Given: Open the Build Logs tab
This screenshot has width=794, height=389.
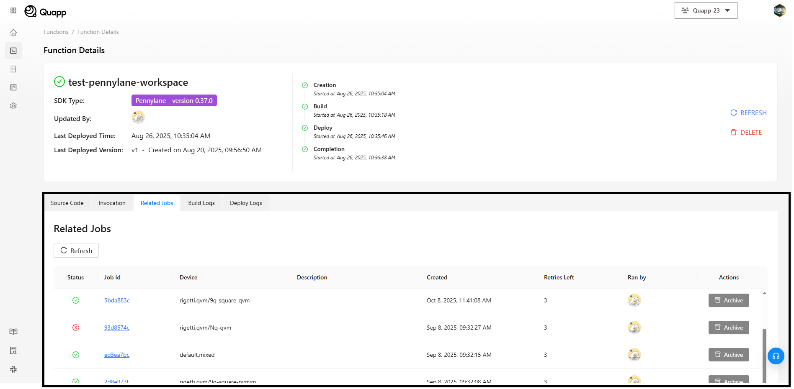Looking at the screenshot, I should point(201,203).
